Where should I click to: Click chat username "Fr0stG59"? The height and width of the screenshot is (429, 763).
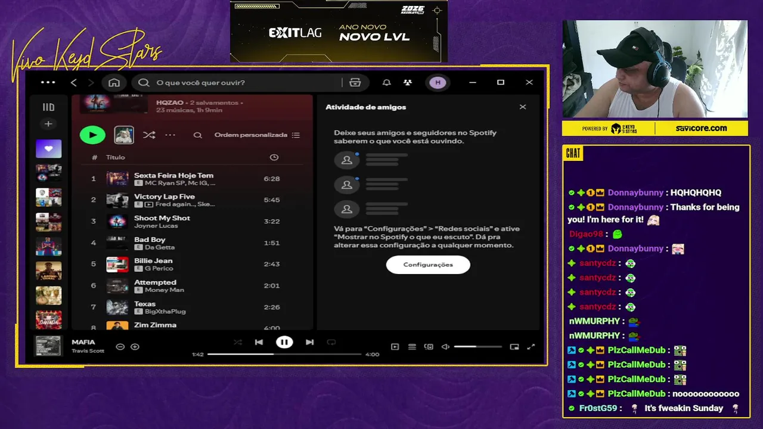click(x=598, y=408)
